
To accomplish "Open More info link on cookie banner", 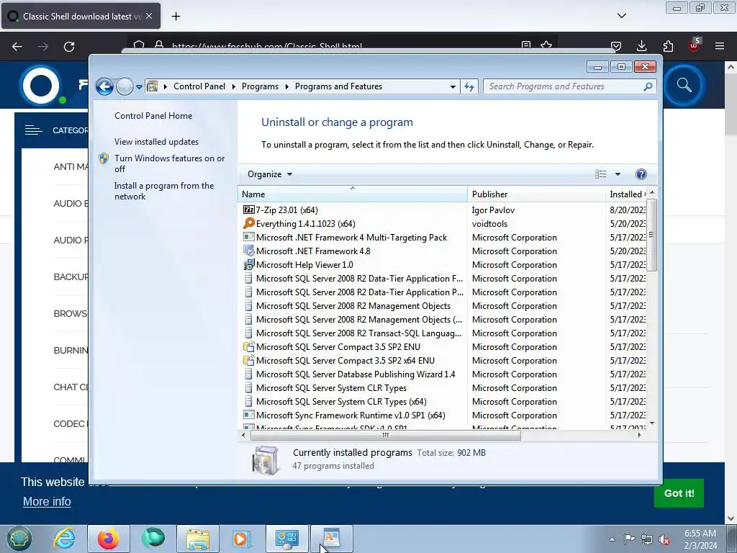I will [47, 502].
